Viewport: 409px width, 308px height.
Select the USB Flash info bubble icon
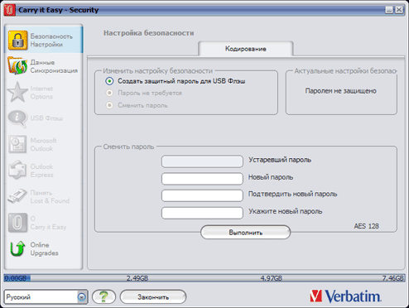[x=17, y=118]
